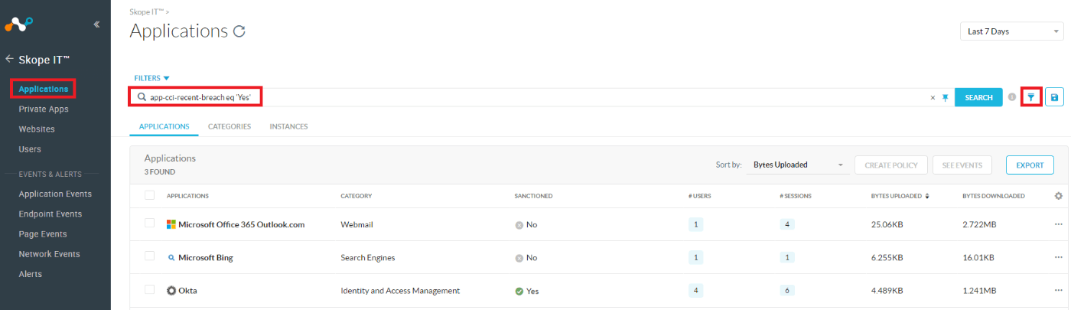Click the refresh icon beside Applications title
Viewport: 1071px width, 310px height.
tap(239, 31)
